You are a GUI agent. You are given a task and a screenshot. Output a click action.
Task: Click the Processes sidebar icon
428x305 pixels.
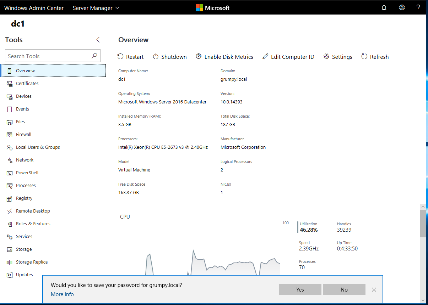10,186
